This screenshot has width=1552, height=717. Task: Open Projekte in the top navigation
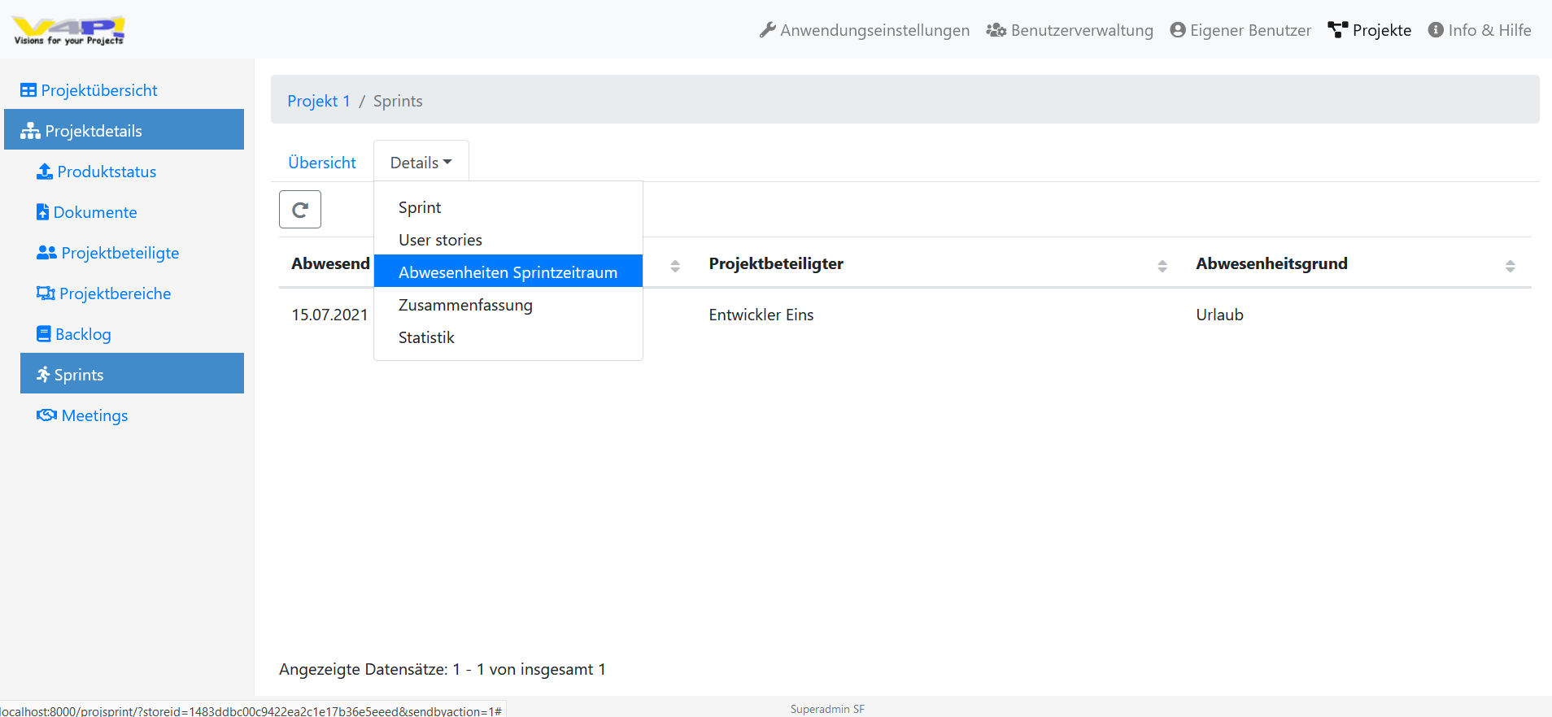1370,30
